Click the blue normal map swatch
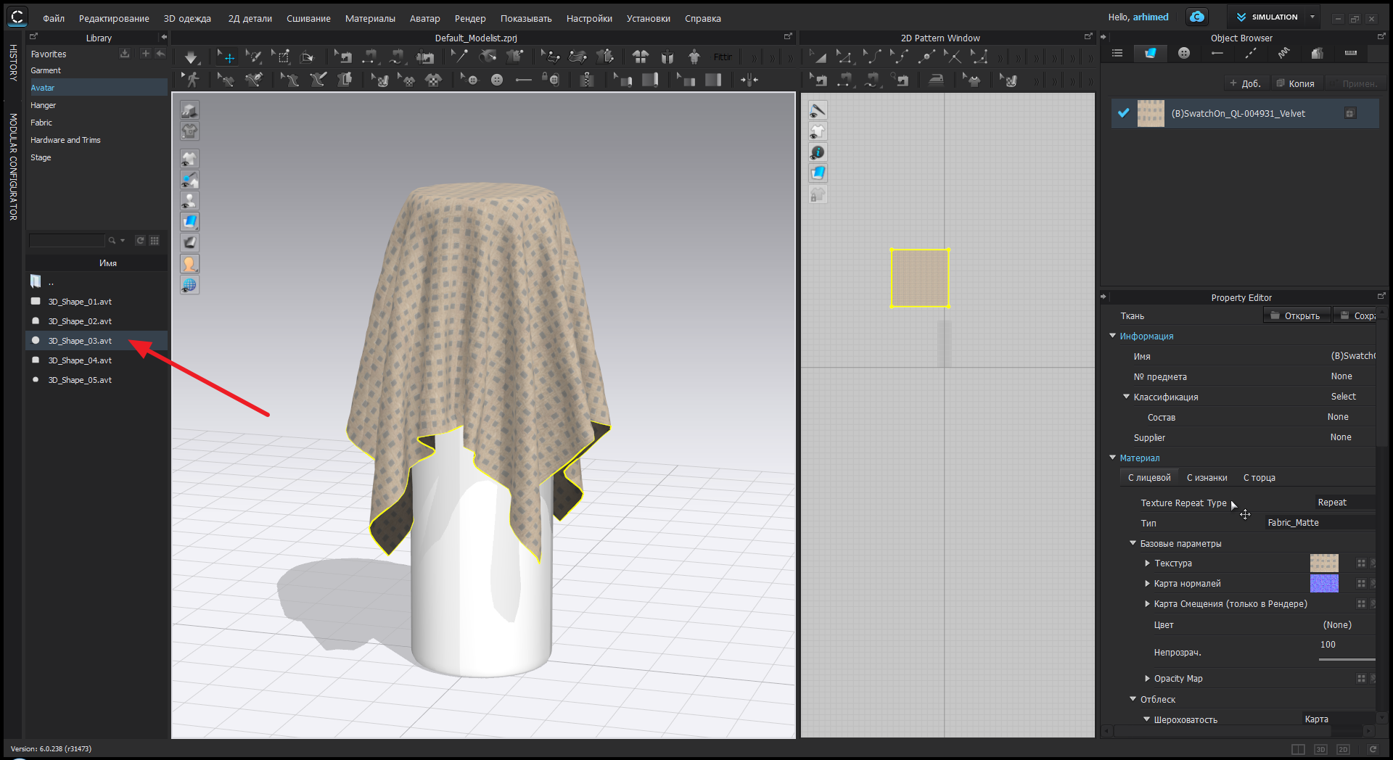 click(1323, 584)
